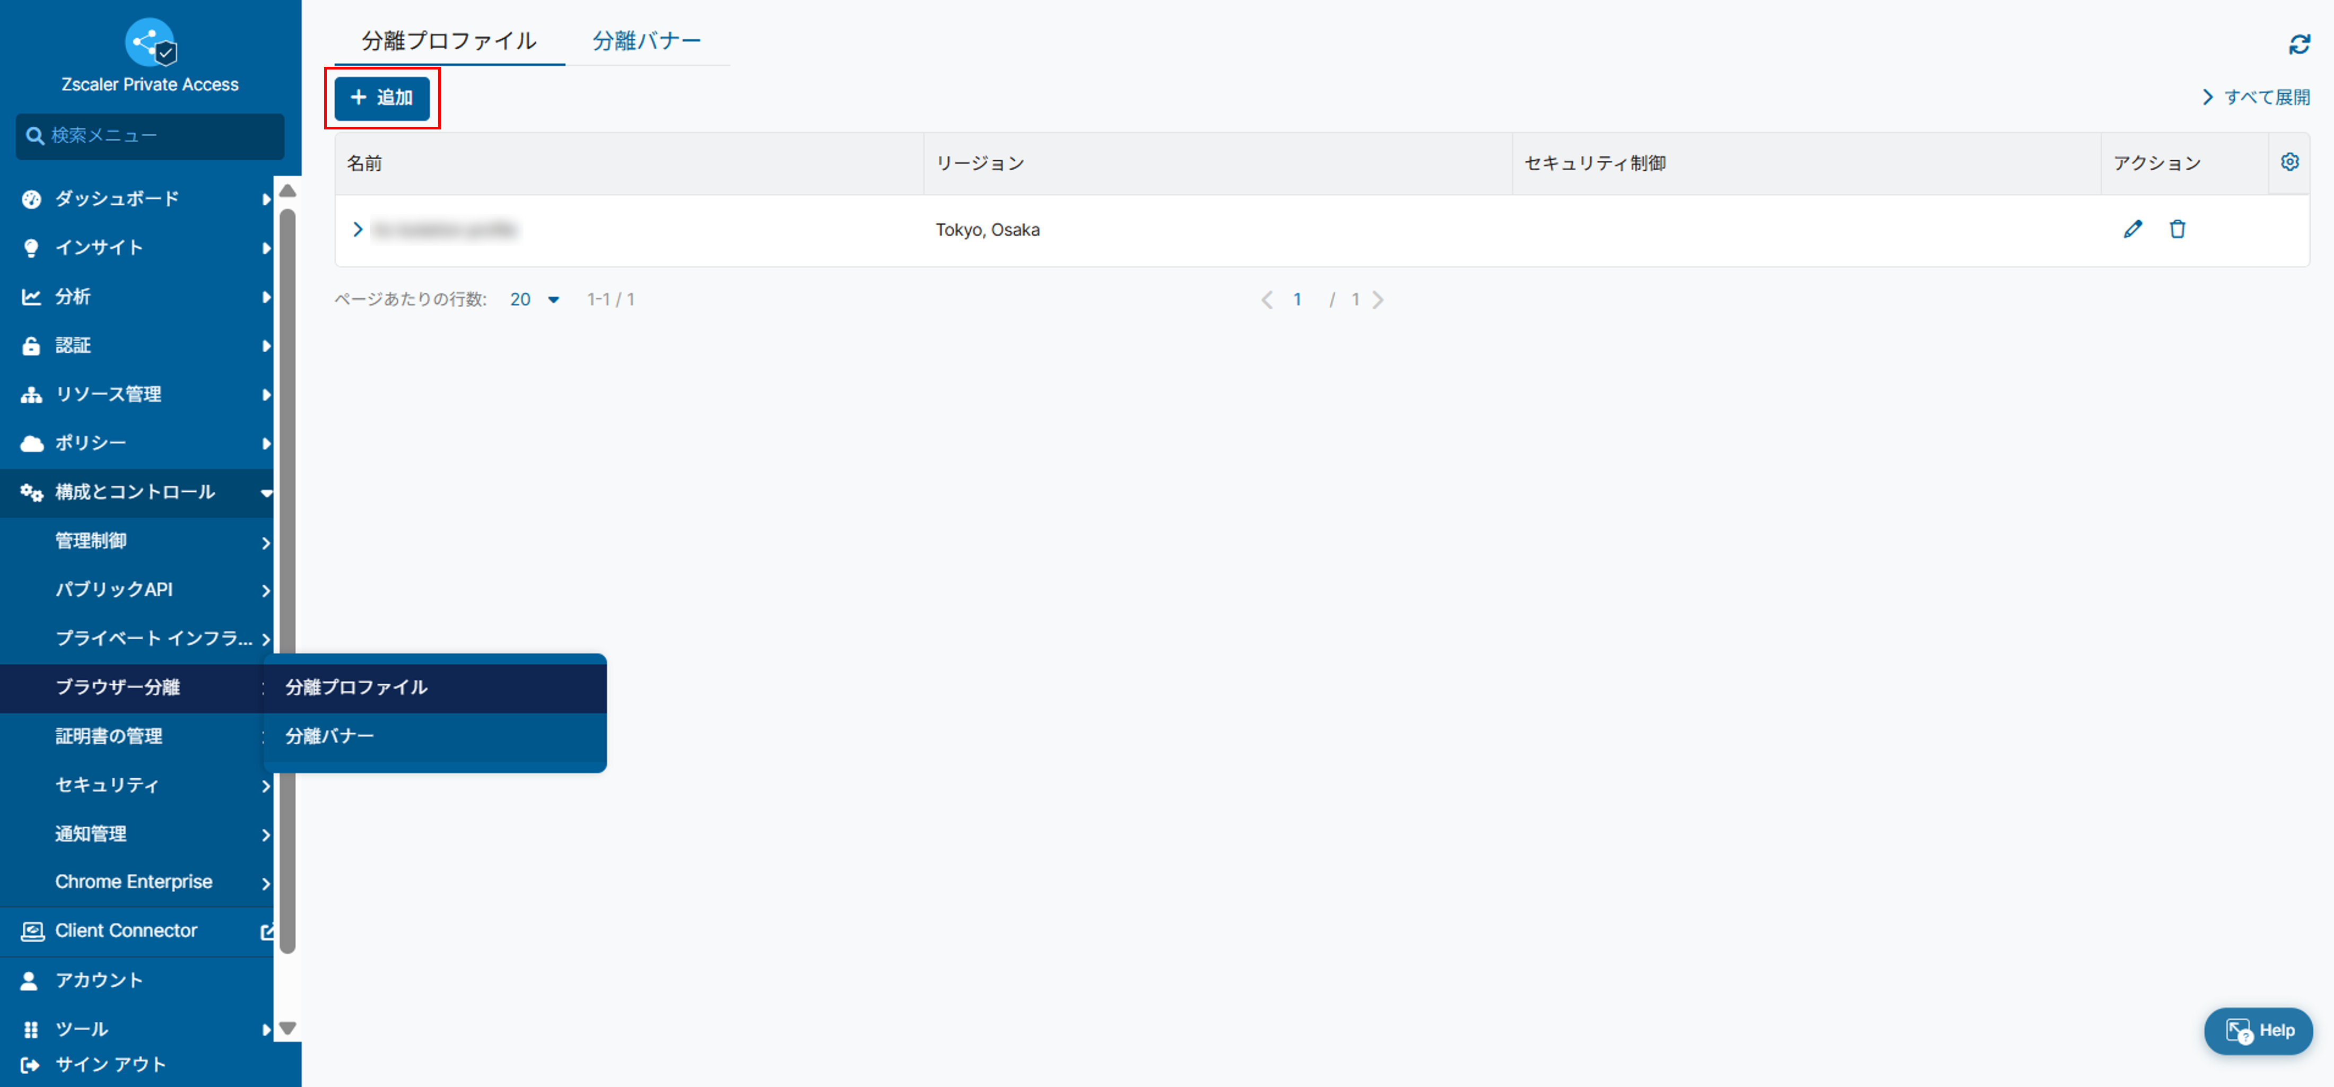2334x1087 pixels.
Task: Open the インサイト sidebar item
Action: (100, 247)
